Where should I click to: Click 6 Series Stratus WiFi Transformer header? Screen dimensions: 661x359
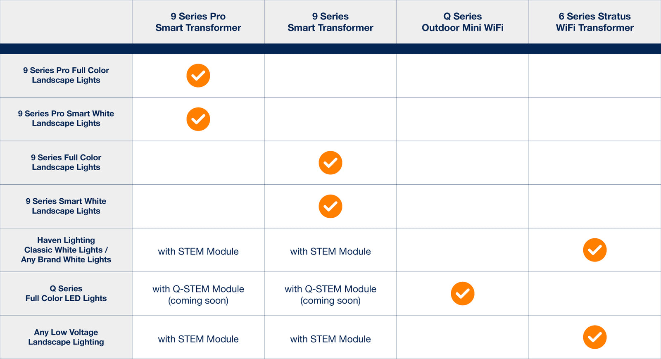coord(595,22)
